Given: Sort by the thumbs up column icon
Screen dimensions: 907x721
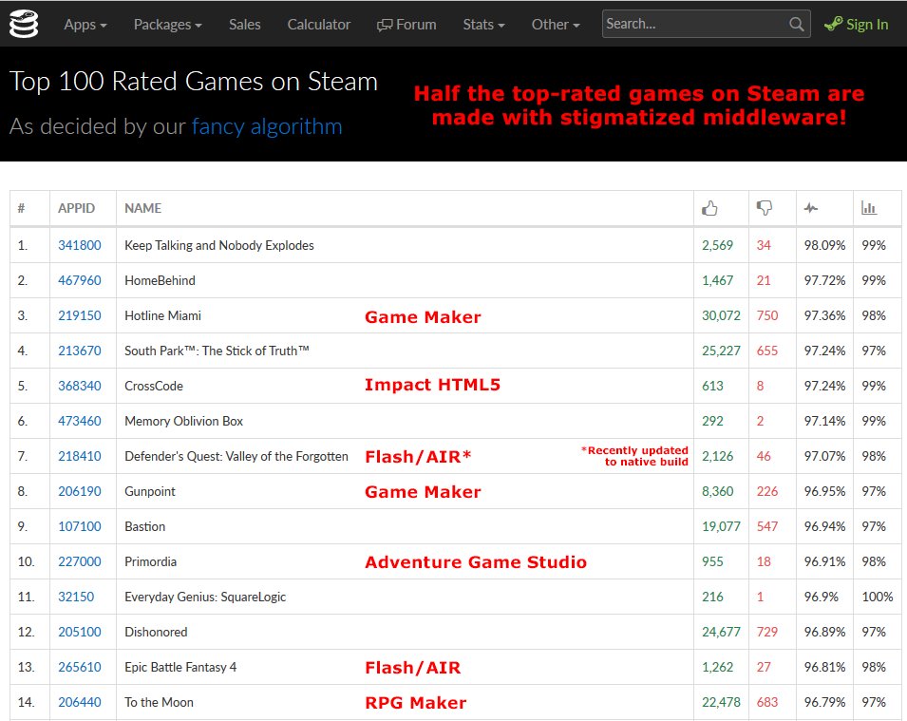Looking at the screenshot, I should 709,207.
